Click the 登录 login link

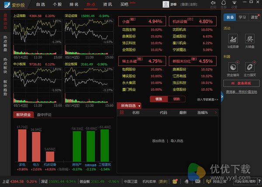185,4
